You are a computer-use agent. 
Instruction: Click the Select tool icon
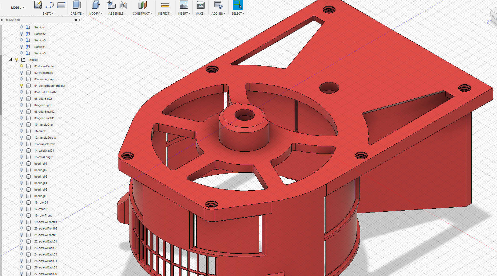[238, 5]
